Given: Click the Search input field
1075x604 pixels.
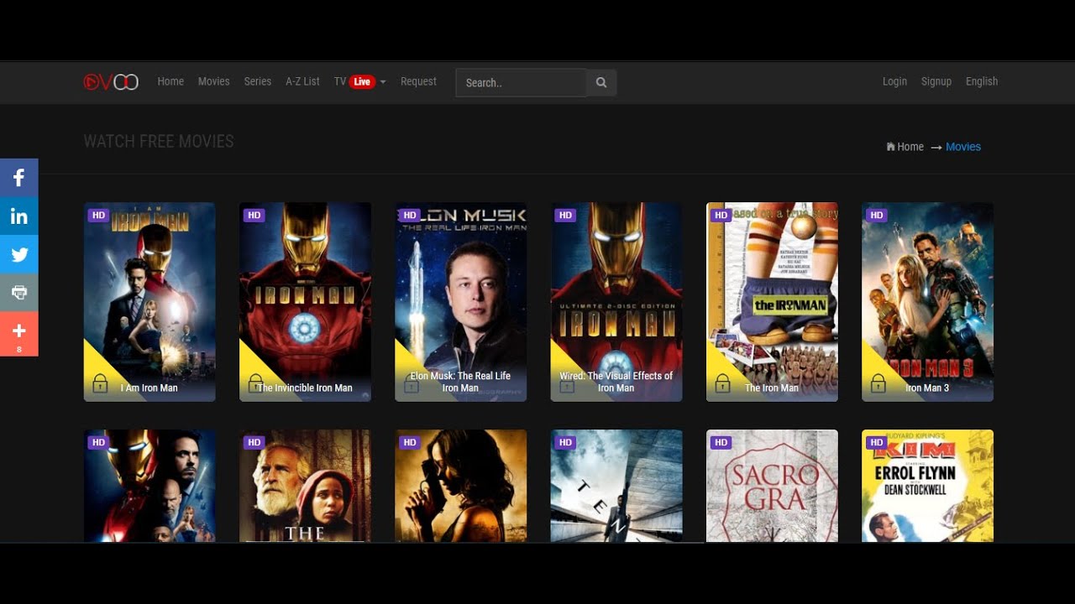Looking at the screenshot, I should (521, 82).
